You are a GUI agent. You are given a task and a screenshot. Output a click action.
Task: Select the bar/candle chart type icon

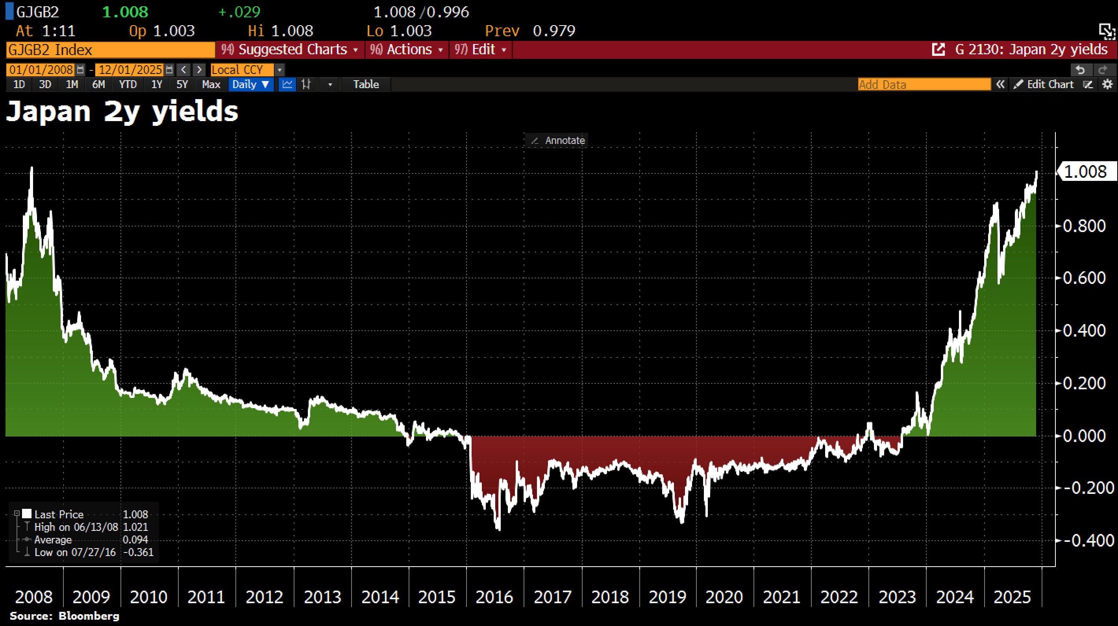point(306,84)
